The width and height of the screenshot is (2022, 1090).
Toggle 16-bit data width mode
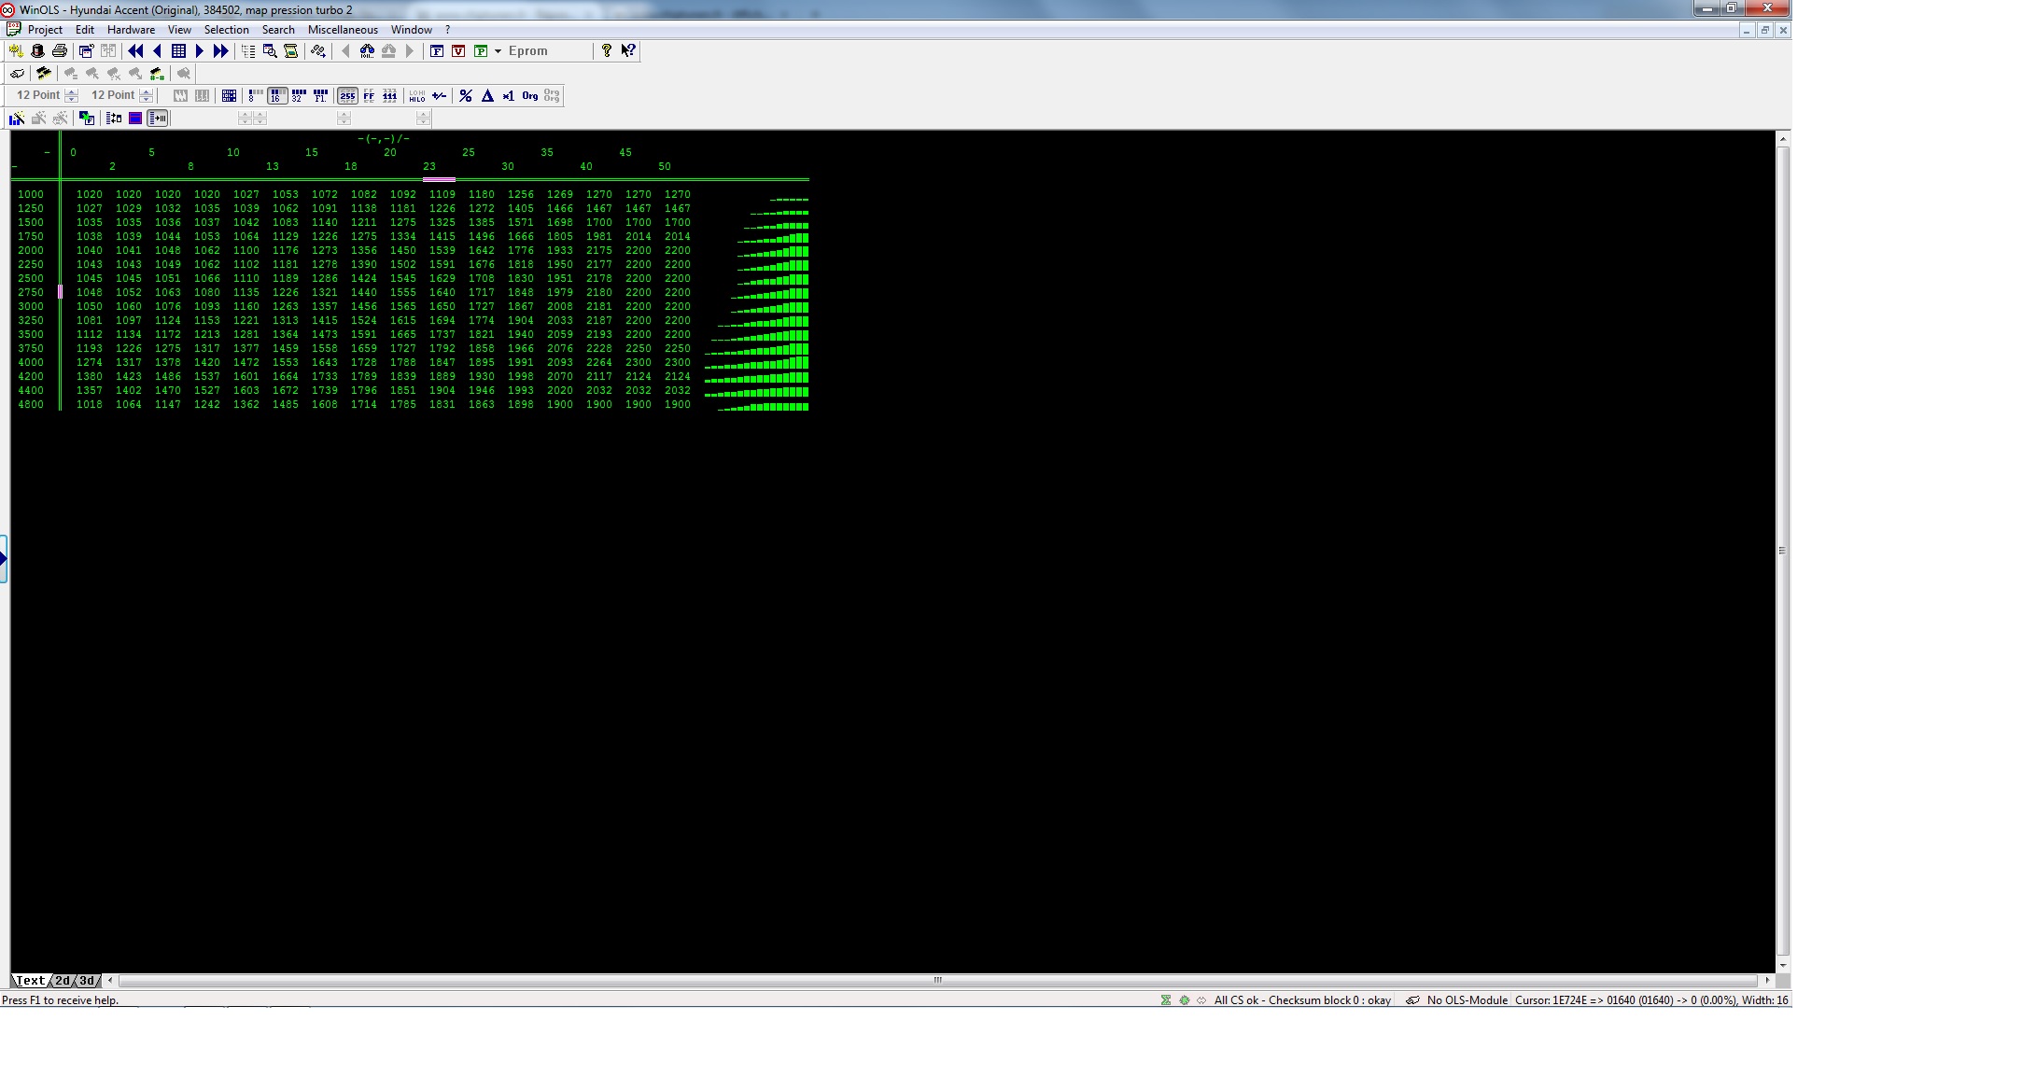tap(276, 96)
